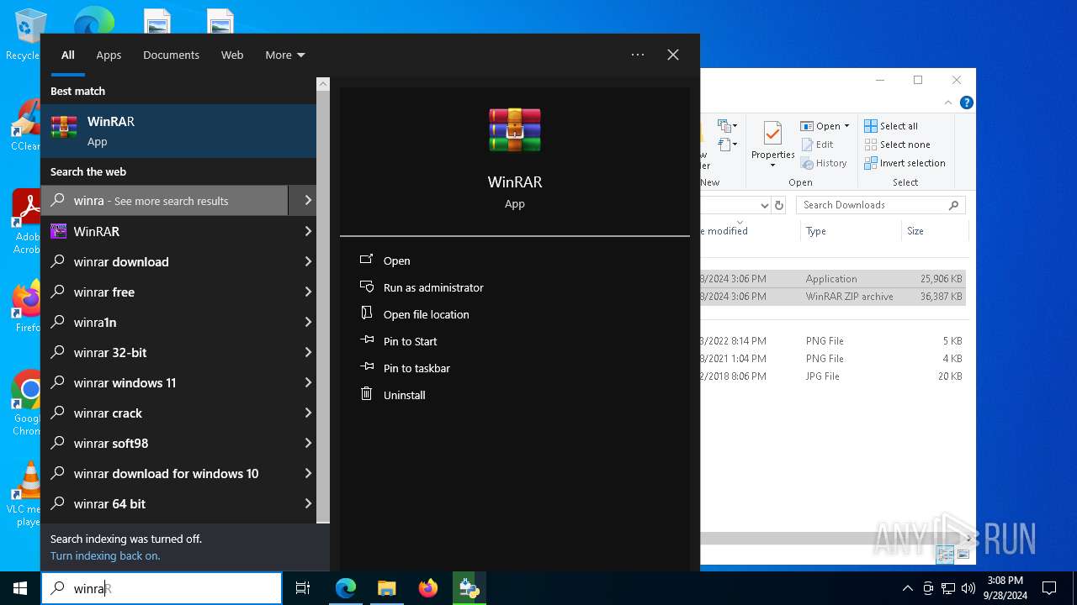Collapse the Explorer ribbon with chevron
The image size is (1077, 605).
click(949, 103)
